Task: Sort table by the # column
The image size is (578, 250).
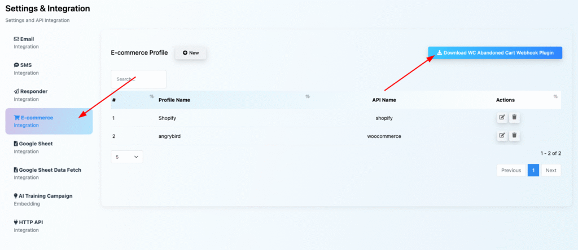Action: pos(151,96)
